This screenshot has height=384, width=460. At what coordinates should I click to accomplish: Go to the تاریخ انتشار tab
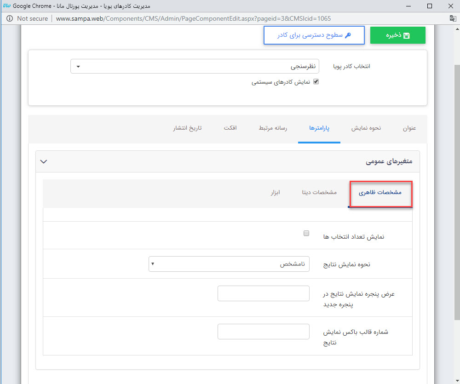click(187, 128)
